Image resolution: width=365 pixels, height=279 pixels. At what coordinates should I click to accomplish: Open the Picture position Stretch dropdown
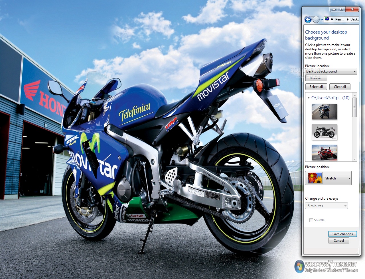pyautogui.click(x=328, y=178)
